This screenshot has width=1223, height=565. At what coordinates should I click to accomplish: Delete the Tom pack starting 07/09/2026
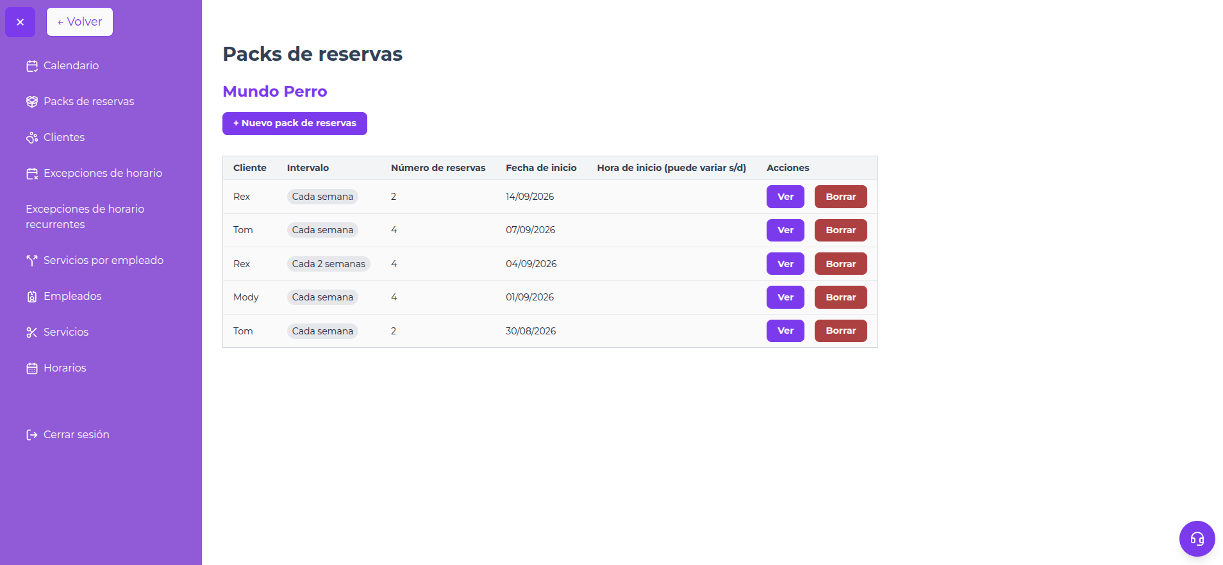click(840, 230)
